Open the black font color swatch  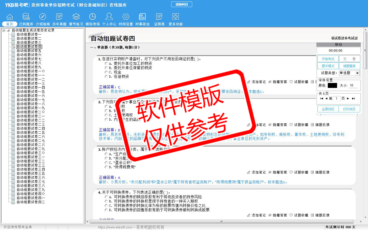pos(332,85)
